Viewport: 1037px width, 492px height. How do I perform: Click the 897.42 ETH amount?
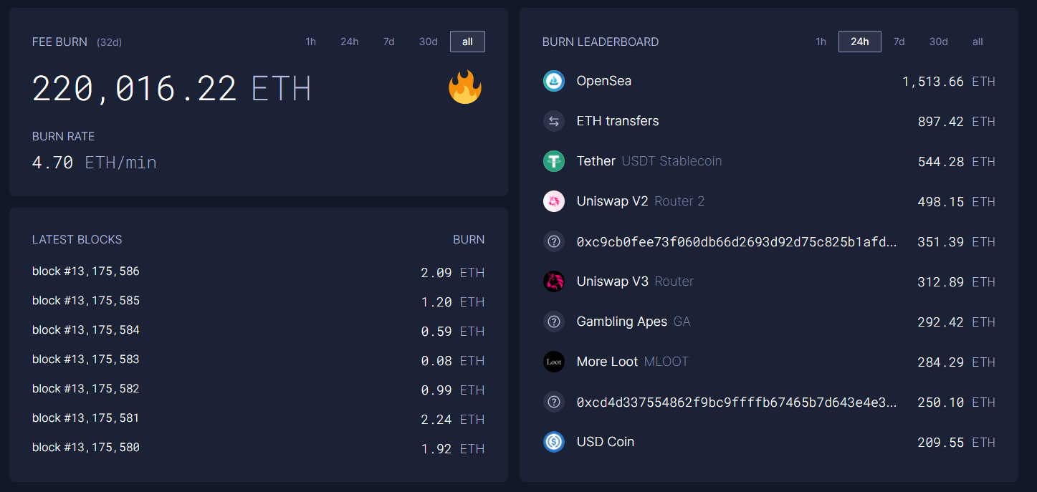pyautogui.click(x=957, y=122)
